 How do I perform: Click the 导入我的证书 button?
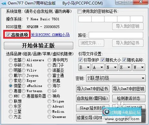coord(128,43)
